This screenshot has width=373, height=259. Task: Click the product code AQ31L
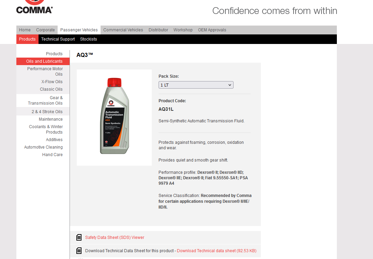(x=166, y=109)
